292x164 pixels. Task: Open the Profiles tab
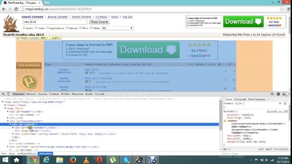tap(65, 94)
